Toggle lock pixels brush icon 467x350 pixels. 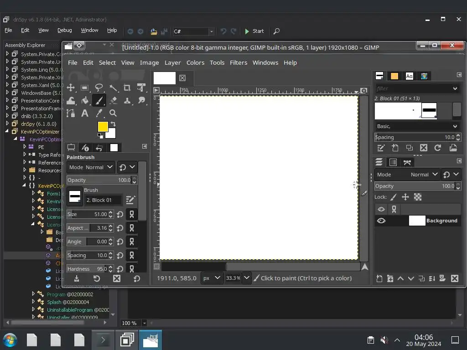pos(394,197)
